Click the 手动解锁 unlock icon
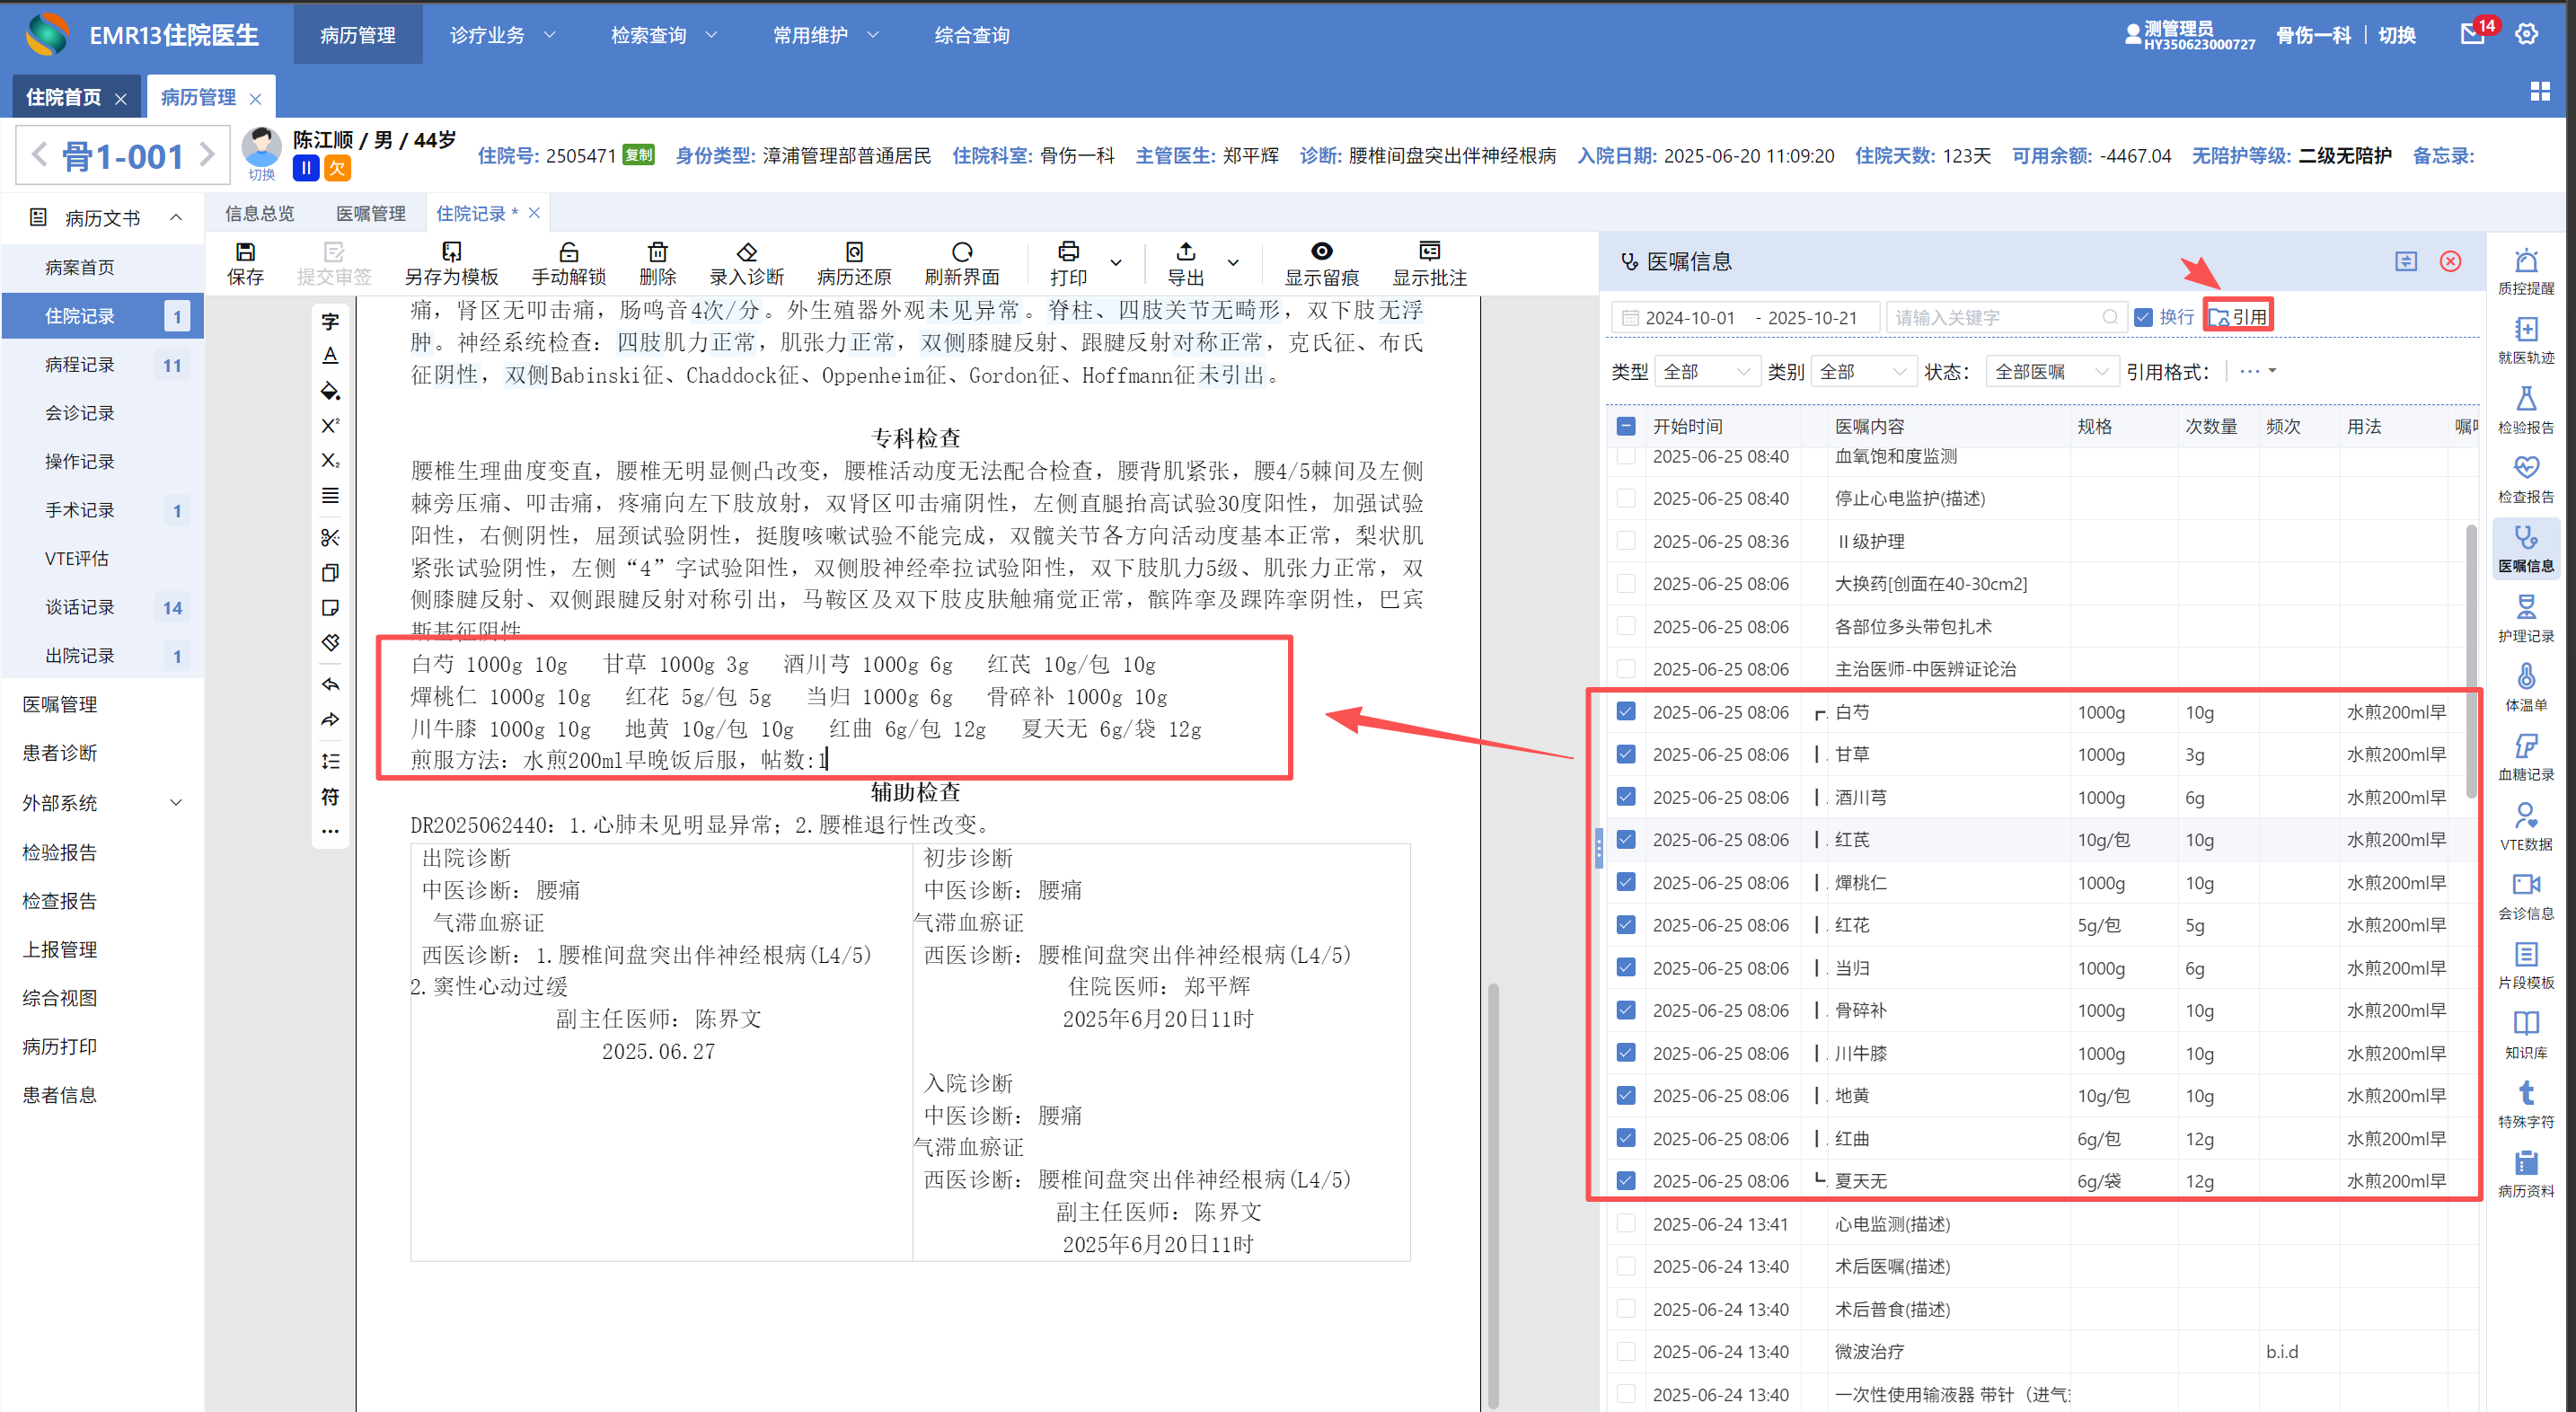 pyautogui.click(x=568, y=252)
